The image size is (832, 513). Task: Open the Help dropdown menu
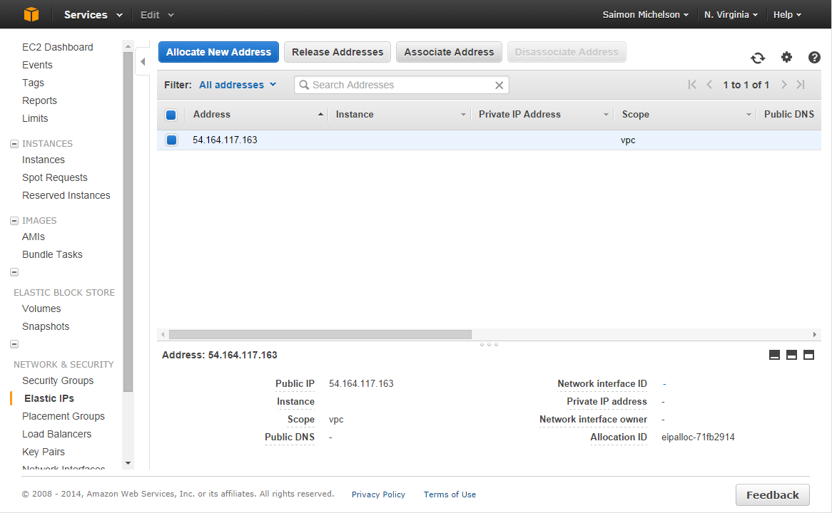[x=787, y=15]
